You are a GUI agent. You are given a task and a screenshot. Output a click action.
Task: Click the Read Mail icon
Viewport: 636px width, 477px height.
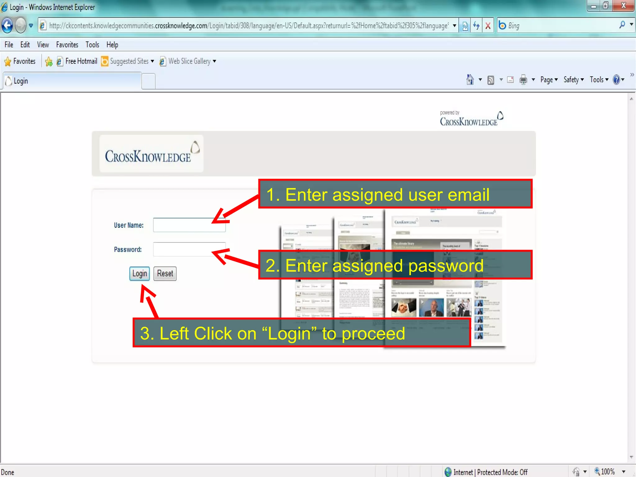(x=510, y=80)
